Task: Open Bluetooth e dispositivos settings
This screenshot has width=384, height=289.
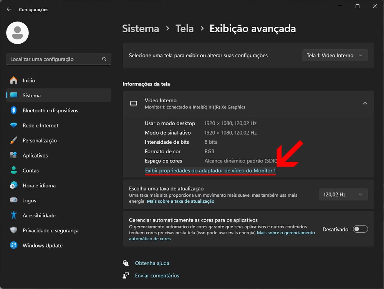Action: pyautogui.click(x=50, y=110)
